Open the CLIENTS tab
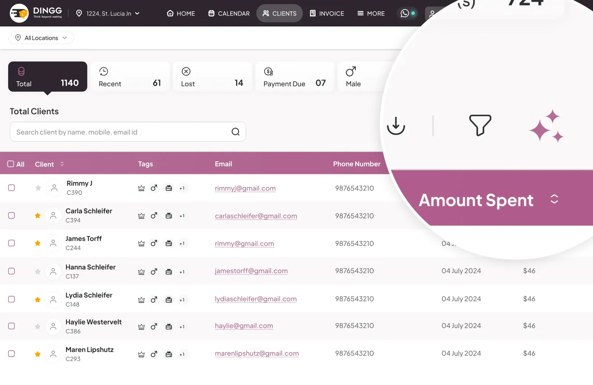593x385 pixels. [x=279, y=13]
